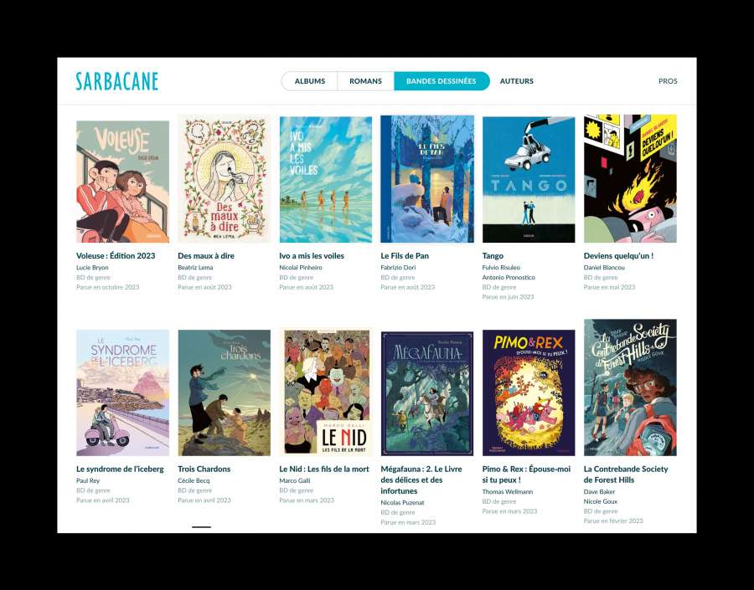Image resolution: width=754 pixels, height=590 pixels.
Task: Select the Bandes Dessinées tab
Action: tap(442, 81)
